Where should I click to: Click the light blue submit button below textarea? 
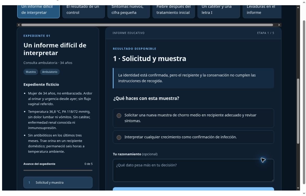(193, 189)
